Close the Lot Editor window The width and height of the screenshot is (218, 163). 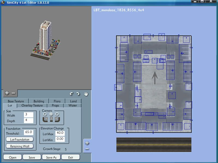pos(211,1)
